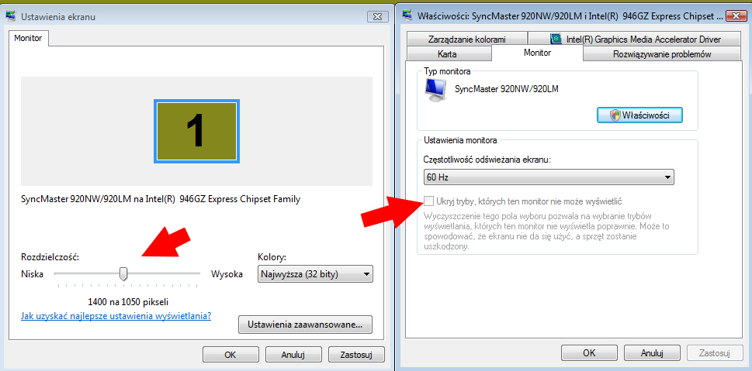
Task: Open 'Jak uzyskać najlepsze ustawienia wyświetlania?' link
Action: pyautogui.click(x=116, y=316)
